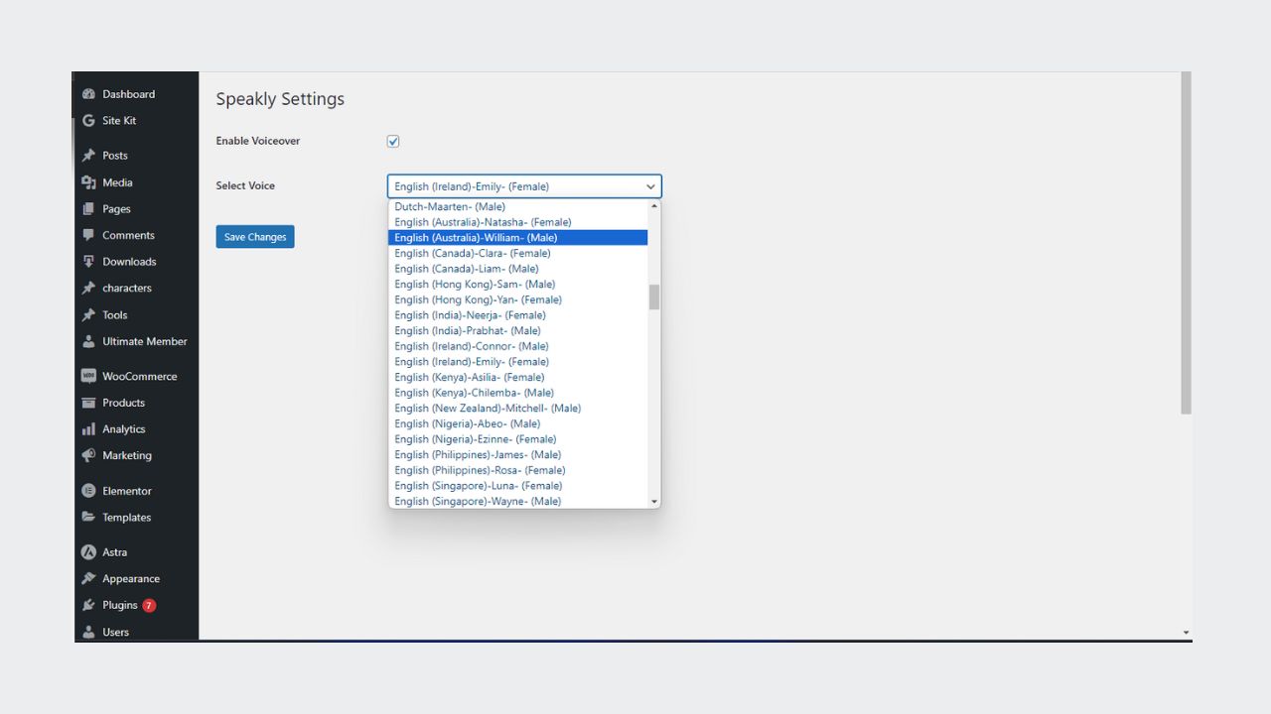Click the red Plugins update count badge
The height and width of the screenshot is (714, 1271).
[149, 605]
